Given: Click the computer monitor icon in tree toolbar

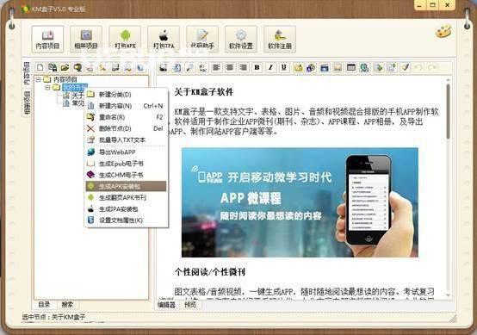Looking at the screenshot, I should coord(77,67).
